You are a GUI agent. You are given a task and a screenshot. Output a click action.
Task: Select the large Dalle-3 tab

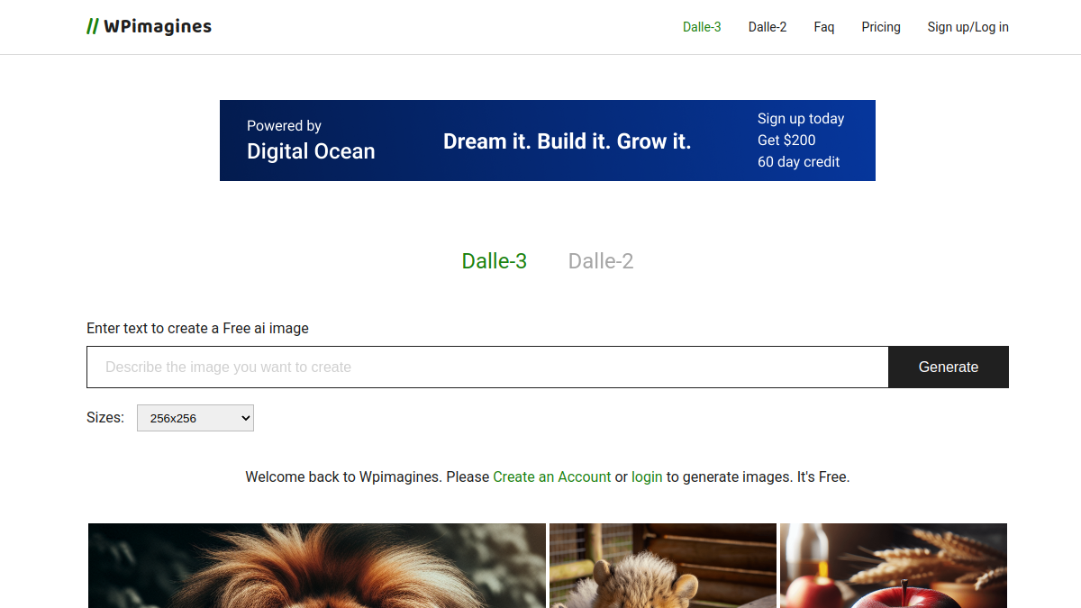[495, 261]
